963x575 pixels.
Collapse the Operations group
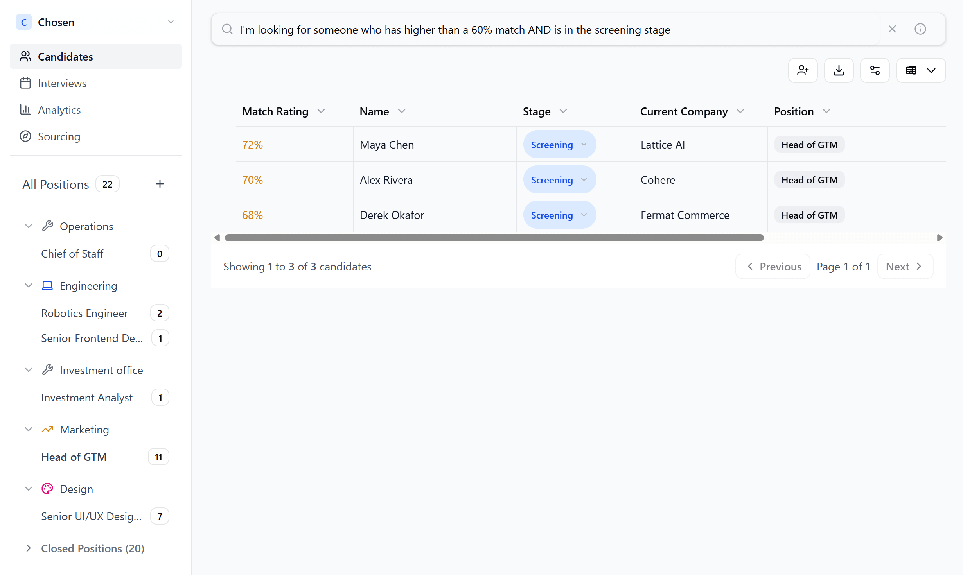tap(28, 226)
